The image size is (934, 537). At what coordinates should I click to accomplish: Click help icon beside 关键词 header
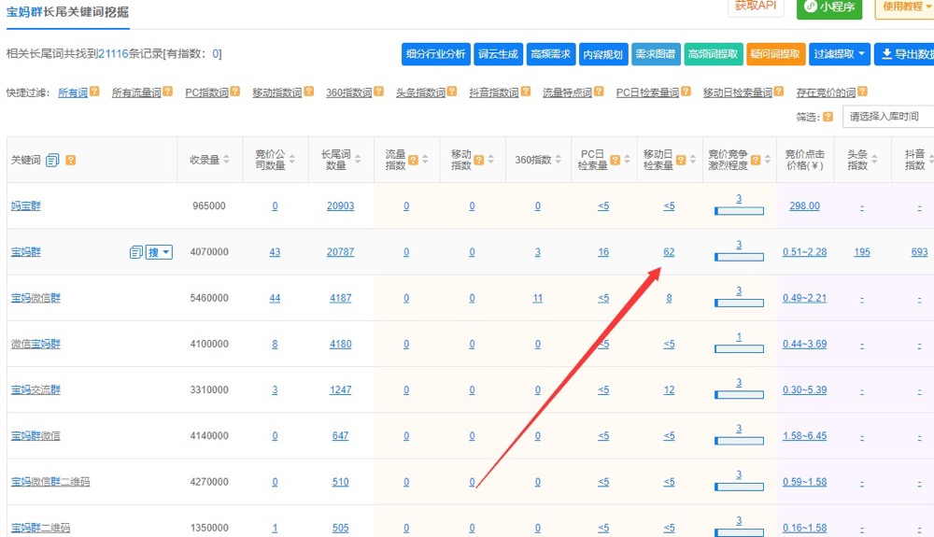point(70,160)
